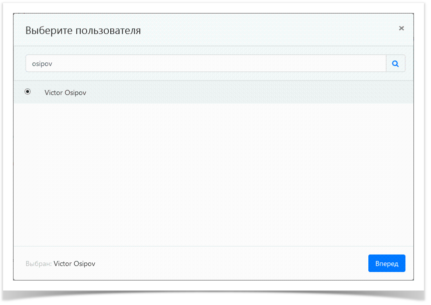This screenshot has height=305, width=431.
Task: Click the Вперед button
Action: 386,263
